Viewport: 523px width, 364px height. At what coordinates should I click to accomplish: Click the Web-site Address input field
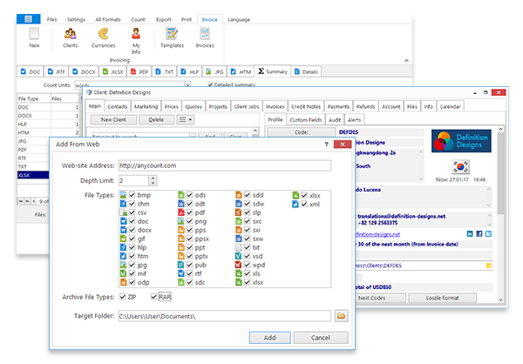pos(225,165)
